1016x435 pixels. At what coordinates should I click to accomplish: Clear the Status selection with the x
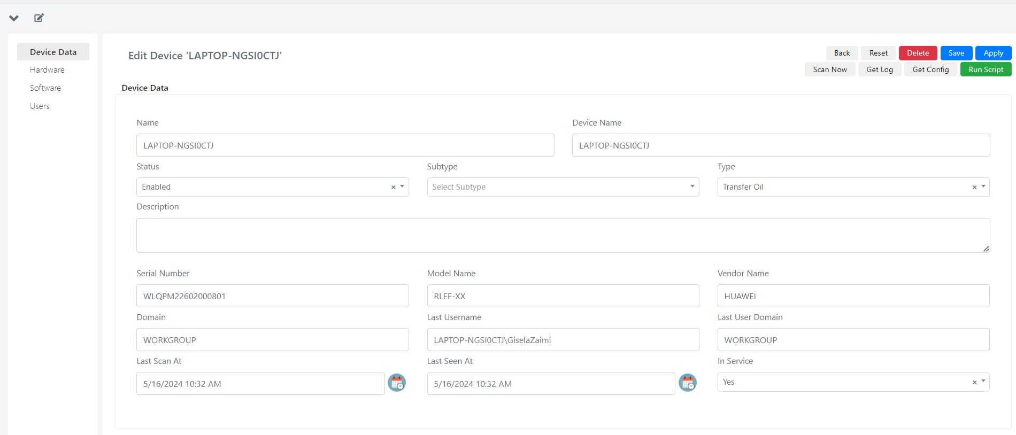click(x=394, y=187)
